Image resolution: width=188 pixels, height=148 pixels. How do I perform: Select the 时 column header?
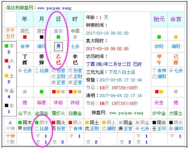[x=75, y=19]
